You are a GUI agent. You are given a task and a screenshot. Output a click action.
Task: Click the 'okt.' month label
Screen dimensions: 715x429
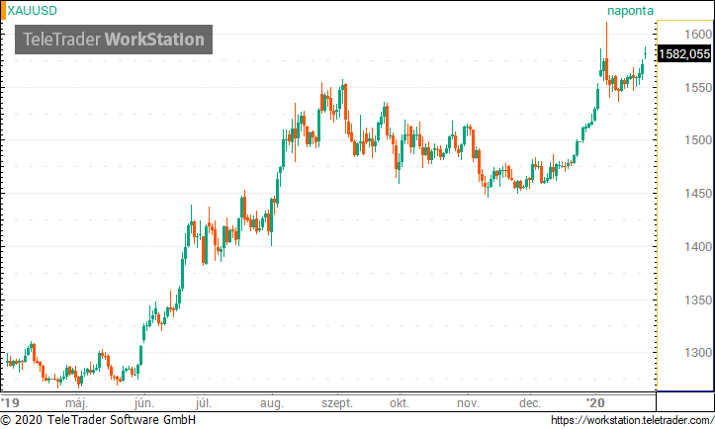[400, 403]
